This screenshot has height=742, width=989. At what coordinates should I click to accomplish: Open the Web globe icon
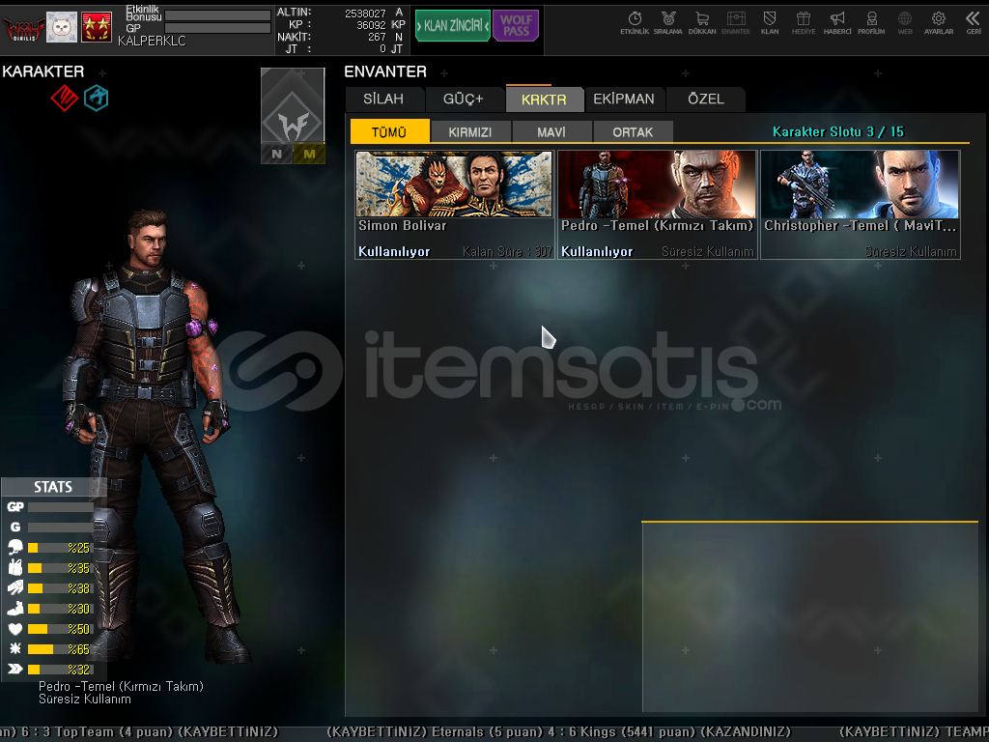tap(905, 23)
